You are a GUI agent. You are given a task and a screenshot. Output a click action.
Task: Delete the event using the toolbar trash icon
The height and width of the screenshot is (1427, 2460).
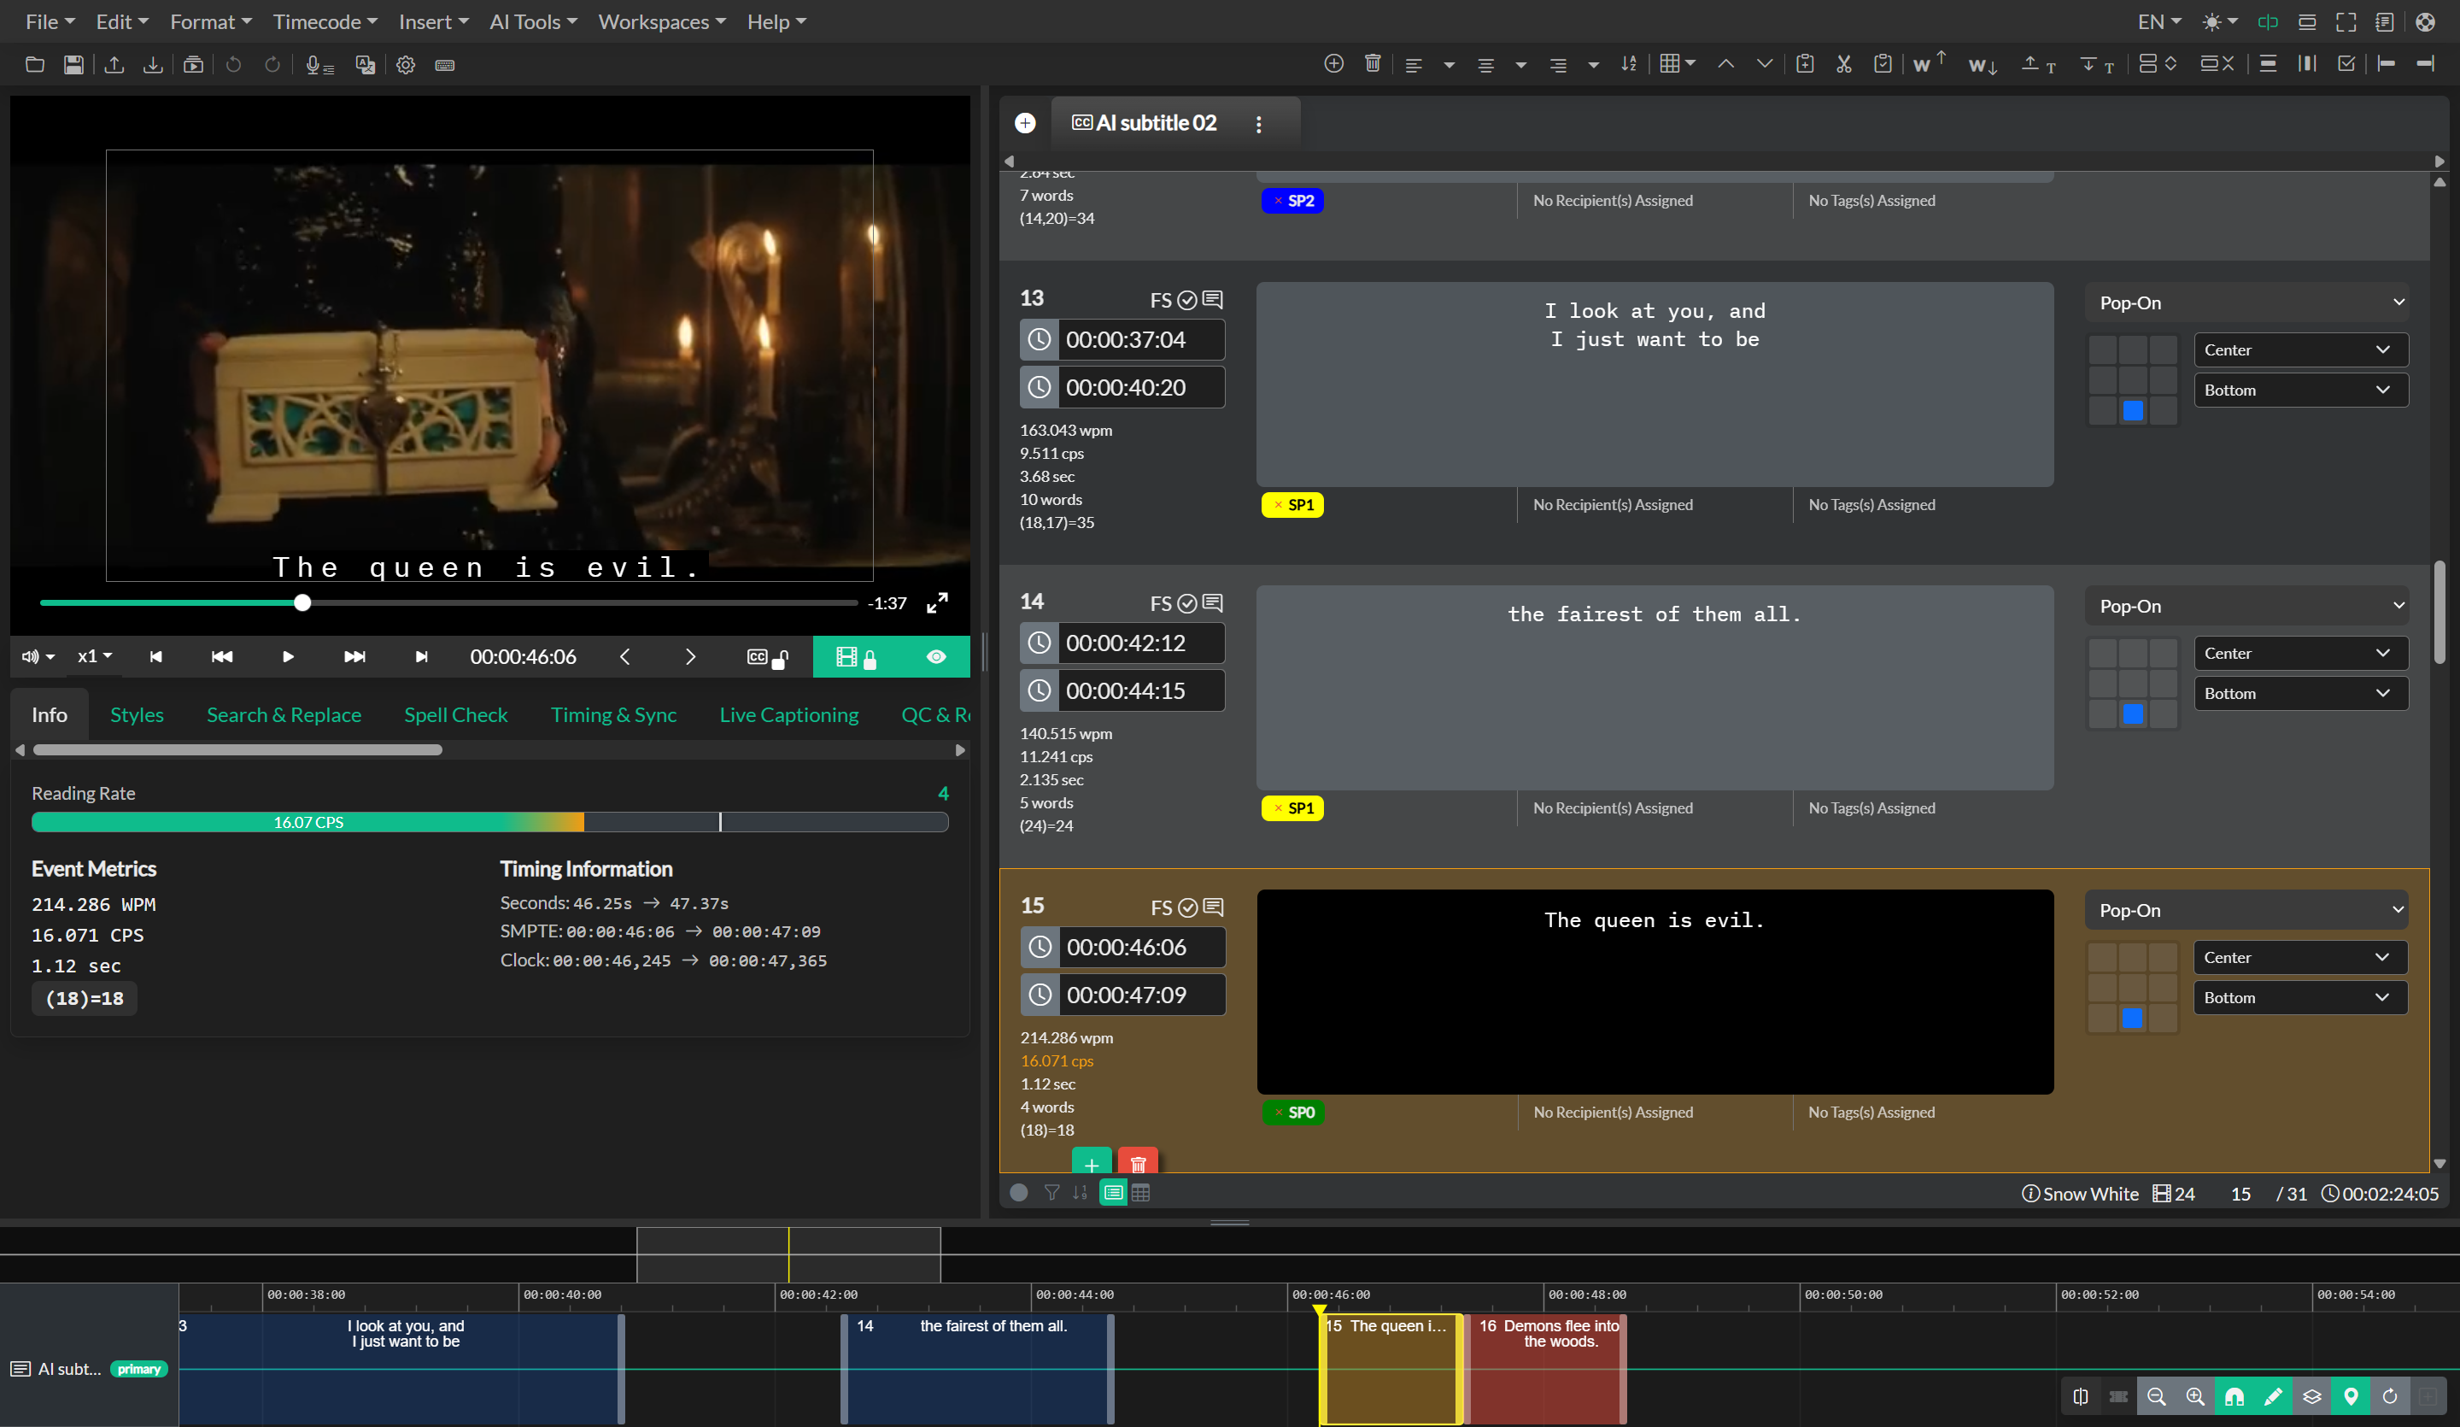coord(1373,63)
